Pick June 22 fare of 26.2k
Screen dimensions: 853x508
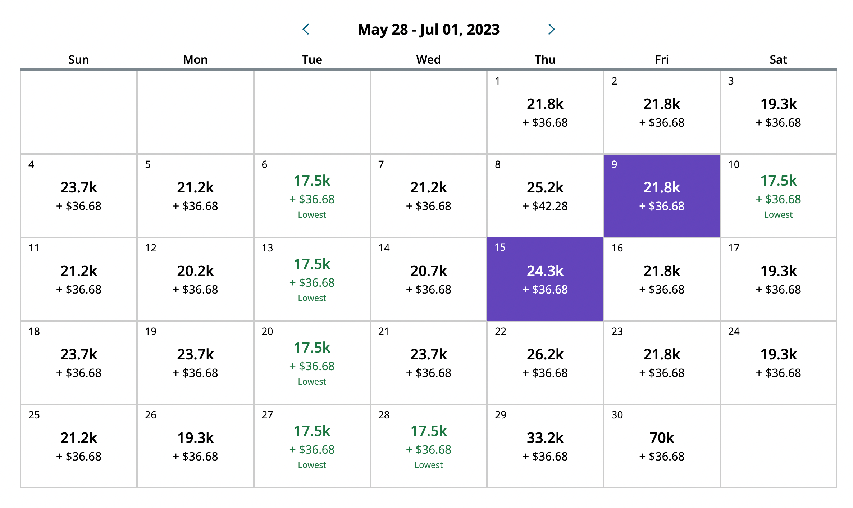coord(545,363)
